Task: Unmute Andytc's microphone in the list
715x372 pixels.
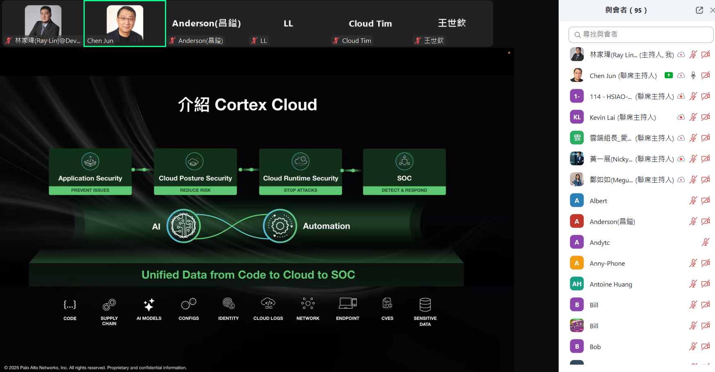Action: click(x=705, y=242)
